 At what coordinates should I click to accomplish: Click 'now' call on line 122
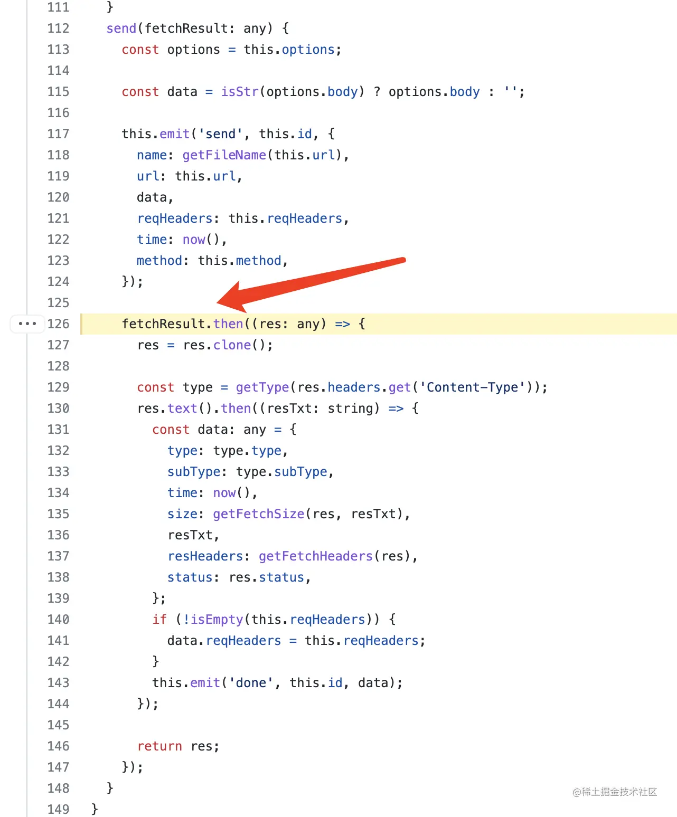194,239
